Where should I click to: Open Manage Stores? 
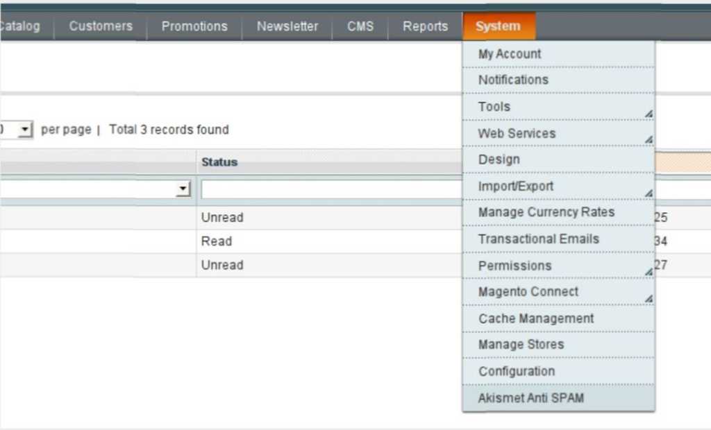559,345
